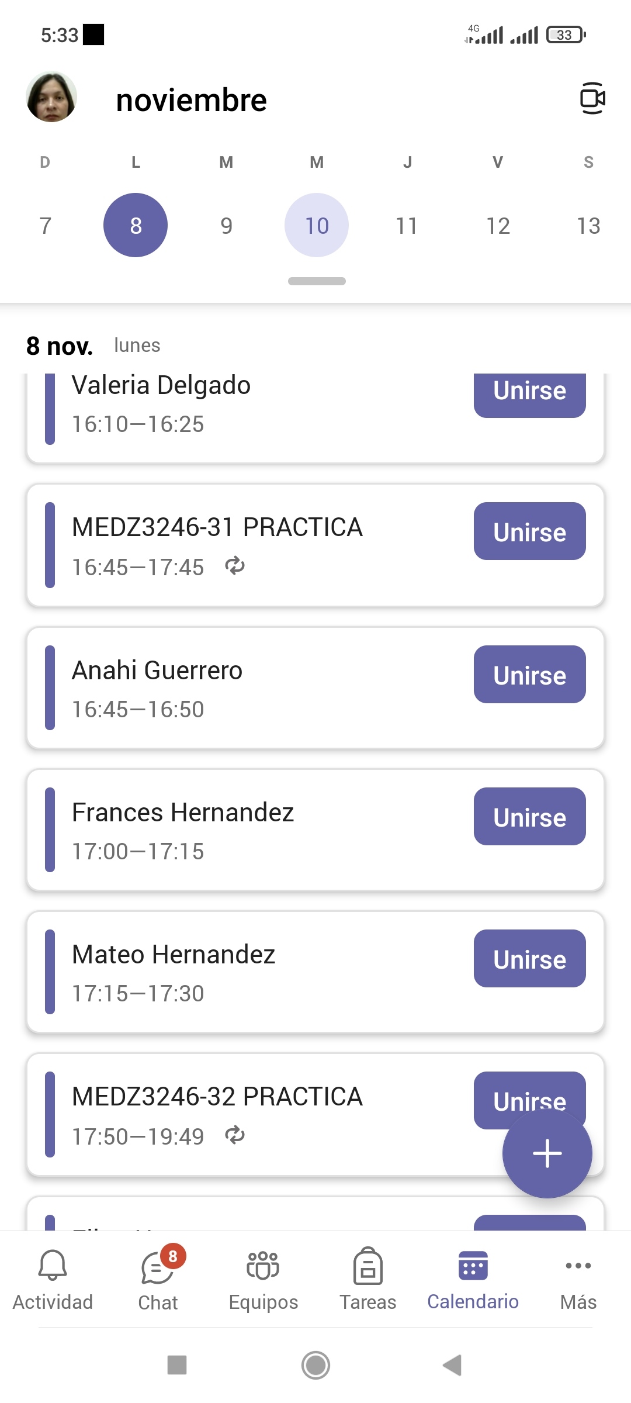Choose Saturday 13 in calendar week
This screenshot has height=1403, width=631.
coord(588,225)
